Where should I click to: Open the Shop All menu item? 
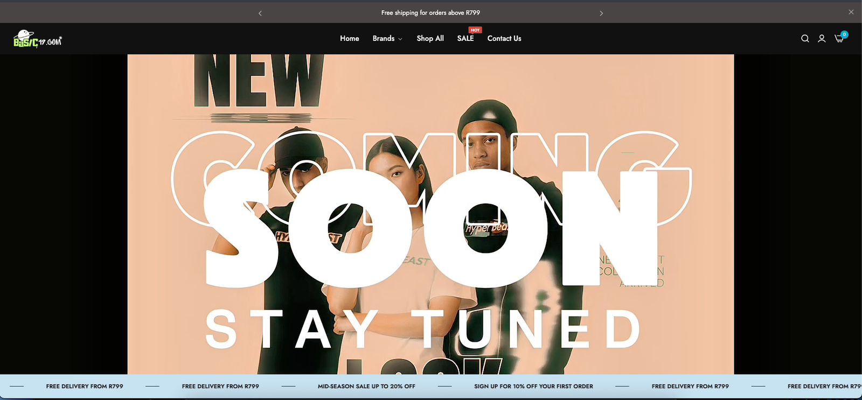click(x=430, y=39)
